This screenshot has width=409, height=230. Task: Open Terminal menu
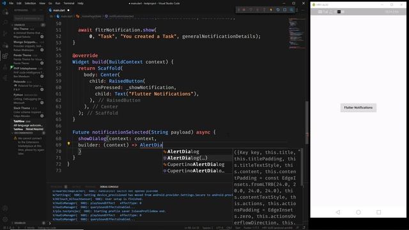coord(69,3)
